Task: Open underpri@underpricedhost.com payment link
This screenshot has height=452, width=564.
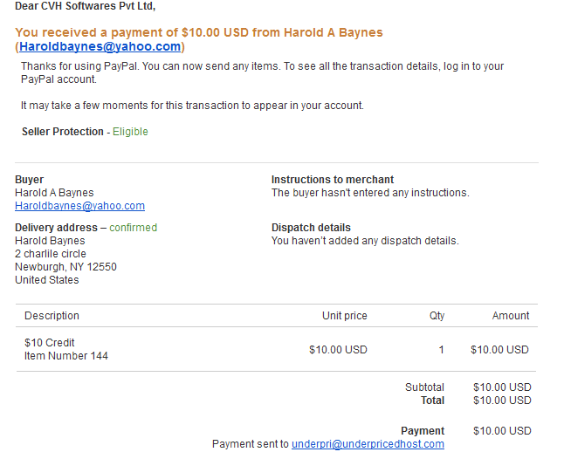Action: (x=368, y=444)
